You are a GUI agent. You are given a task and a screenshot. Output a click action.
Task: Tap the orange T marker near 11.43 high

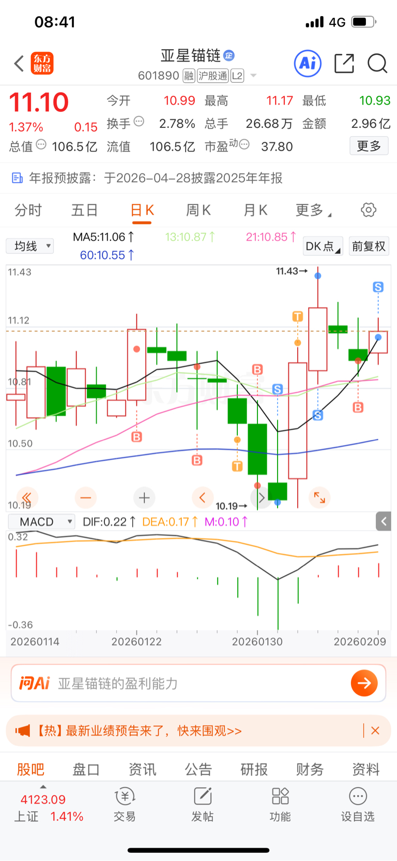coord(297,316)
